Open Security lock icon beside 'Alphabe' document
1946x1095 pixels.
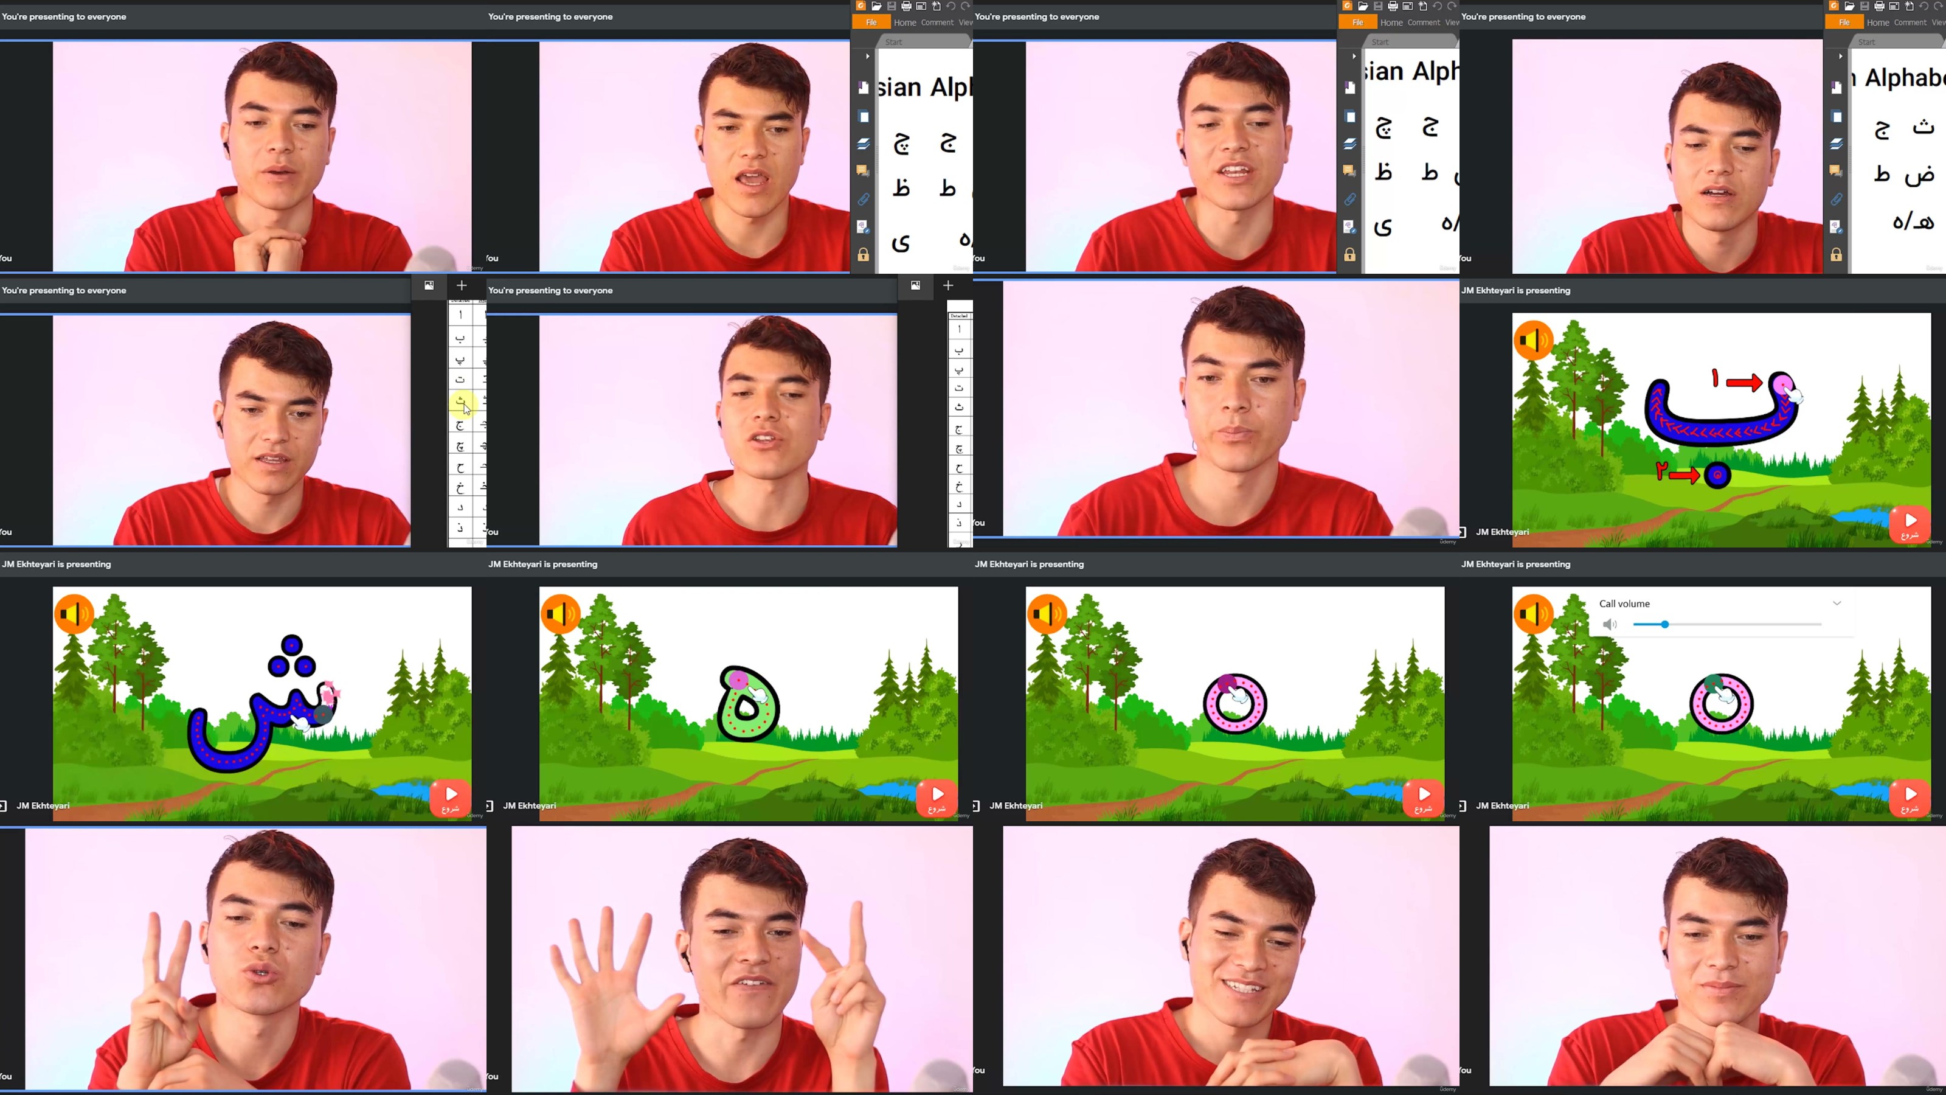(x=1836, y=255)
